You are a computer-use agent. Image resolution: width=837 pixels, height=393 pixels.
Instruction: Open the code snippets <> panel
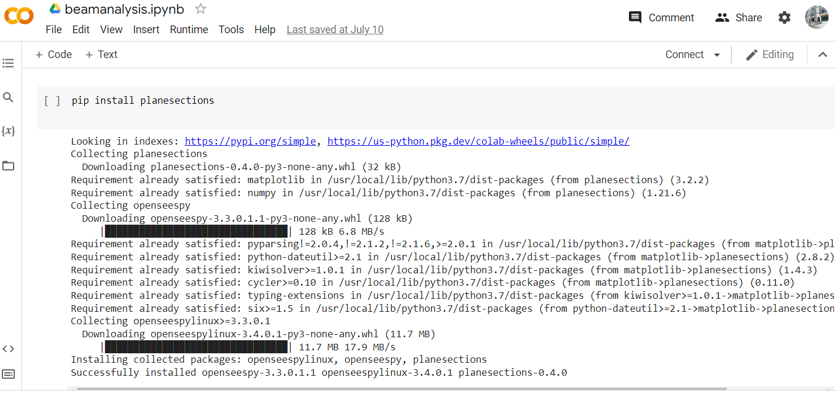tap(8, 349)
